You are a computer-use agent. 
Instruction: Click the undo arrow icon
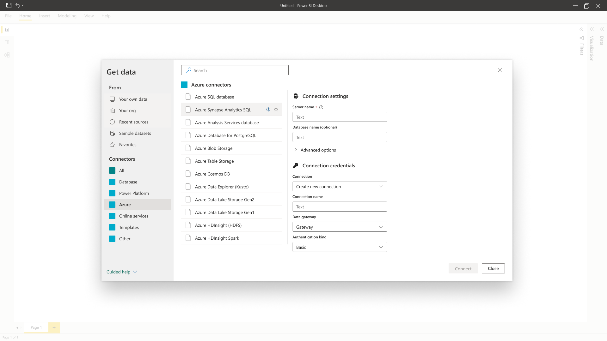click(x=18, y=5)
